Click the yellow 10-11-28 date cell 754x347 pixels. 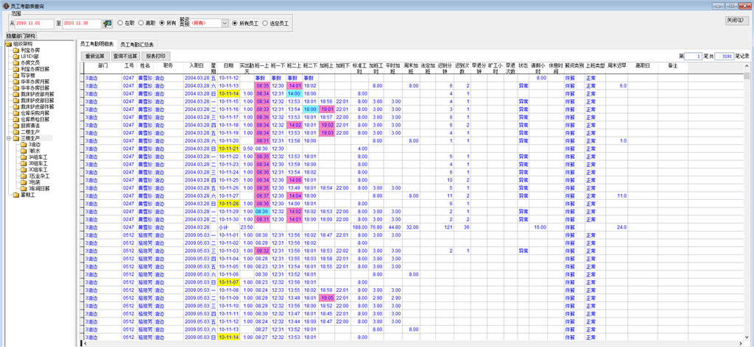(x=228, y=204)
